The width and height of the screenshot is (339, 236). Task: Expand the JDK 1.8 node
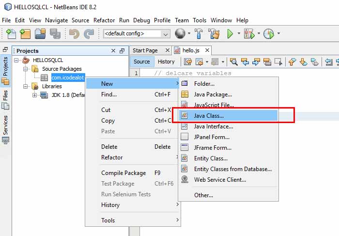(x=34, y=95)
